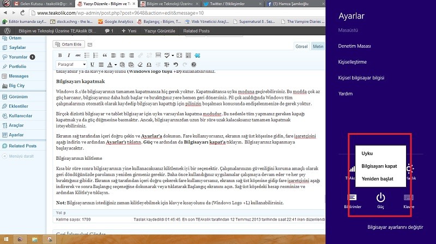
Task: Open the Paragraf format dropdown
Action: (x=71, y=65)
